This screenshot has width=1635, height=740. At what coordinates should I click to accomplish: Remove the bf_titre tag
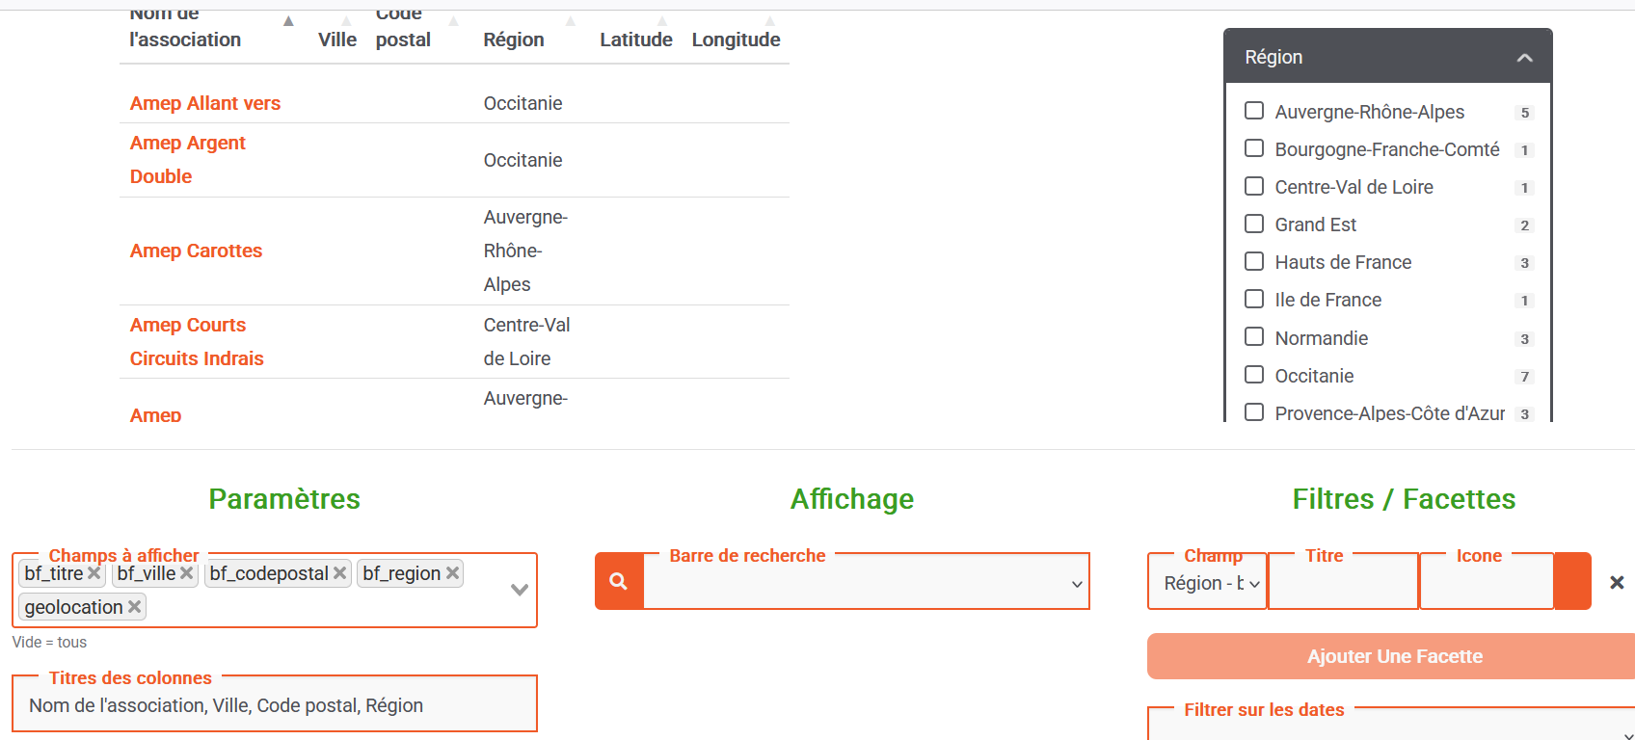coord(94,573)
